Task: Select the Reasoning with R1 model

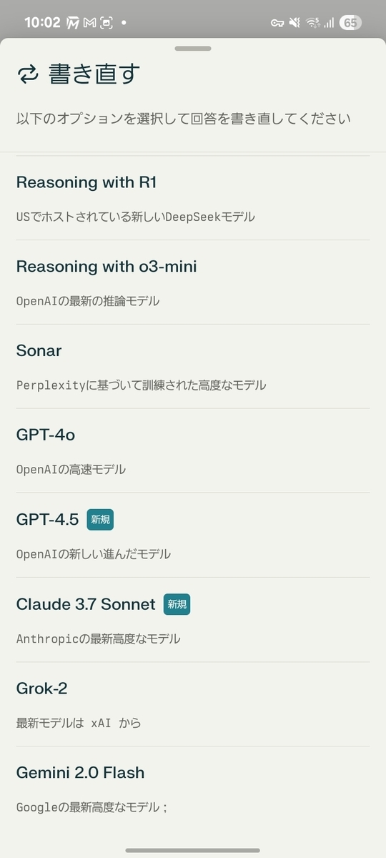Action: (x=193, y=198)
